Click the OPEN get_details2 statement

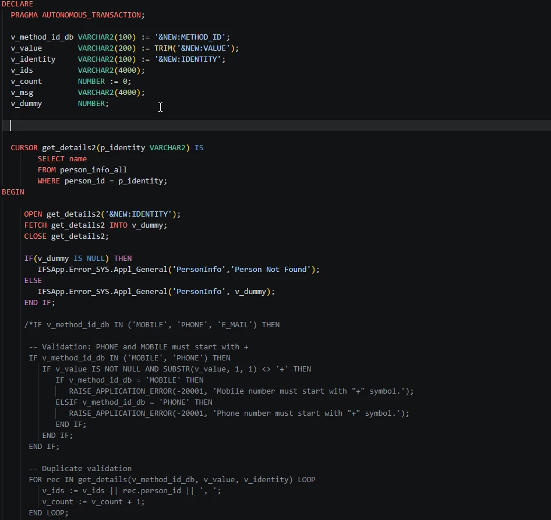pyautogui.click(x=102, y=214)
